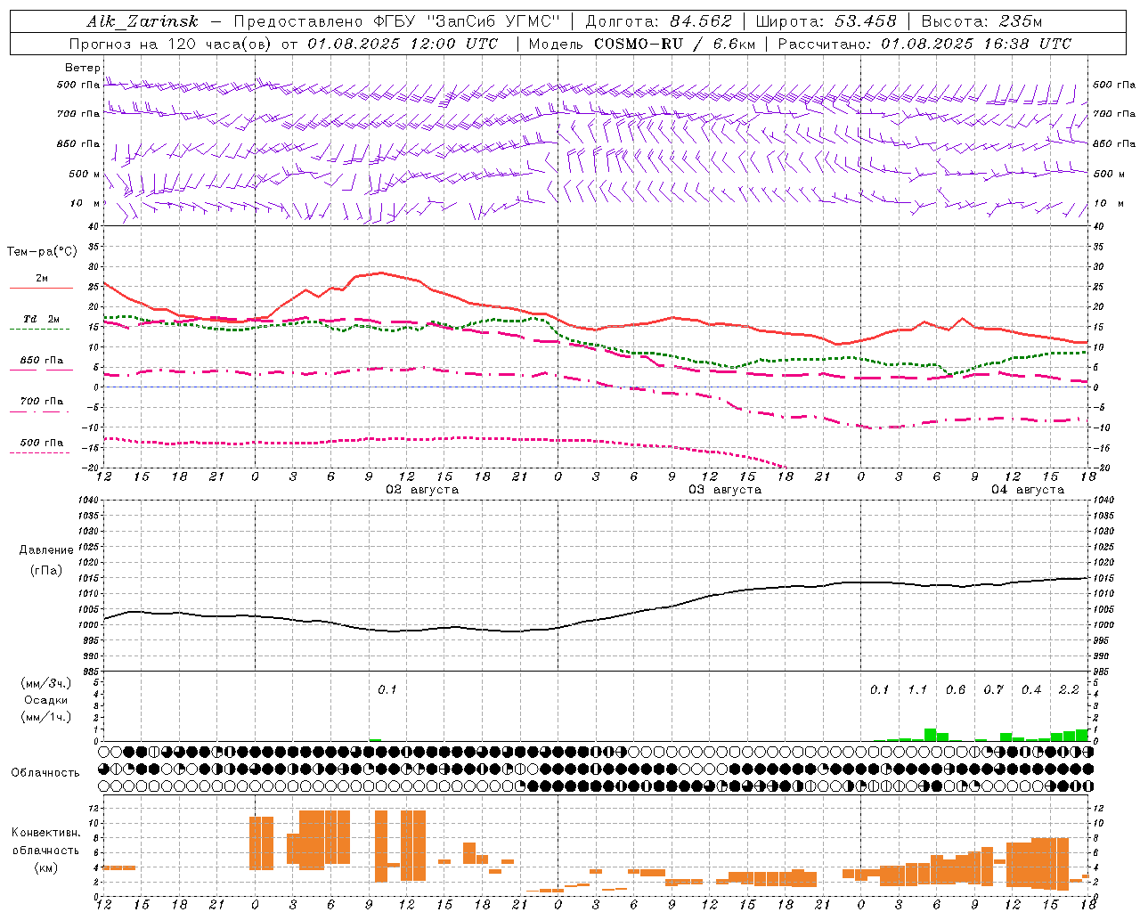Click the Высота: 235м value
The image size is (1140, 912).
981,21
